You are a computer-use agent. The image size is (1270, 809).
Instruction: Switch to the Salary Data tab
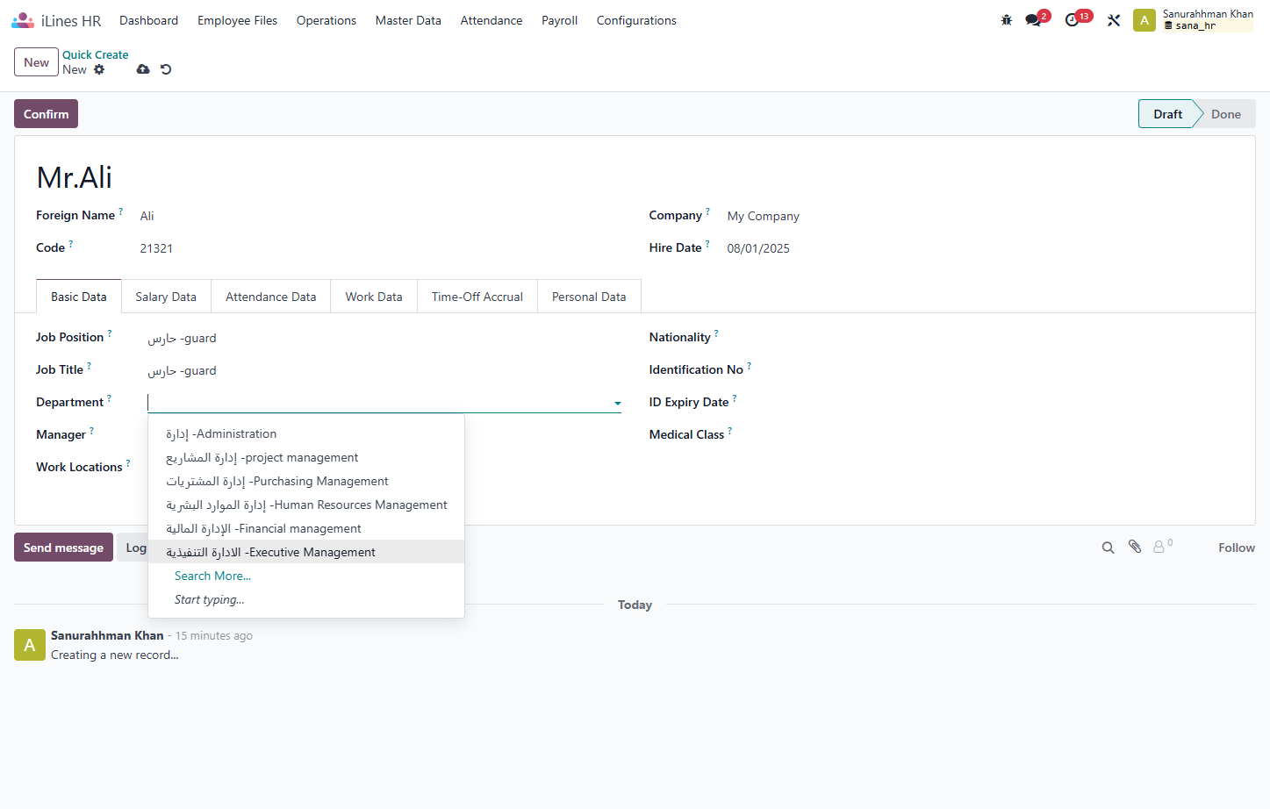166,297
